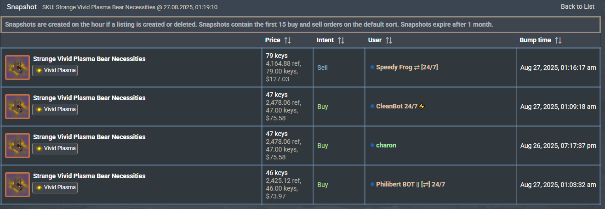Open Philibert BOT user profile
The height and width of the screenshot is (209, 605).
(410, 185)
